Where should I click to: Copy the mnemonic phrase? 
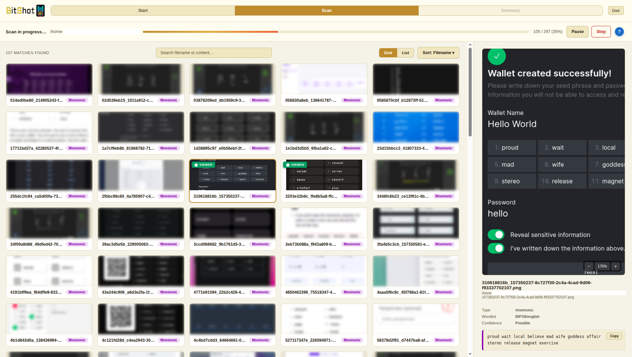coord(614,336)
